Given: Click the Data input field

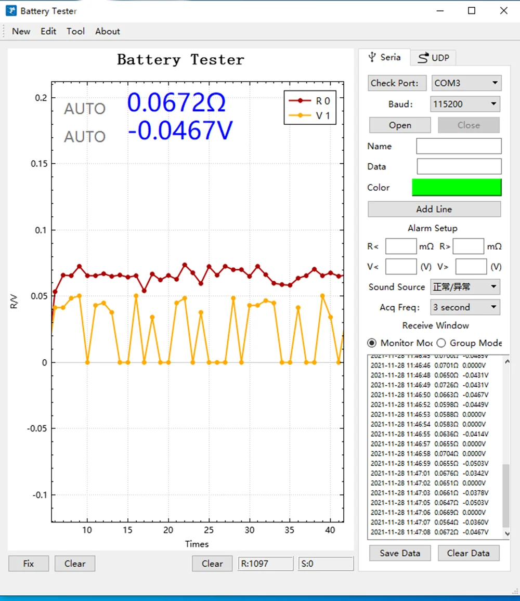Looking at the screenshot, I should (x=459, y=166).
